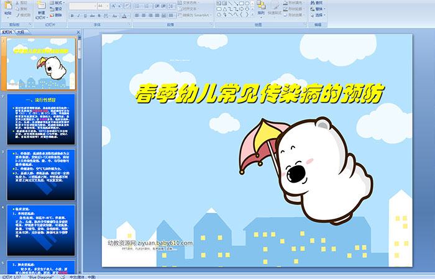Toggle Center text alignment
Image resolution: width=435 pixels, height=279 pixels.
click(x=144, y=16)
